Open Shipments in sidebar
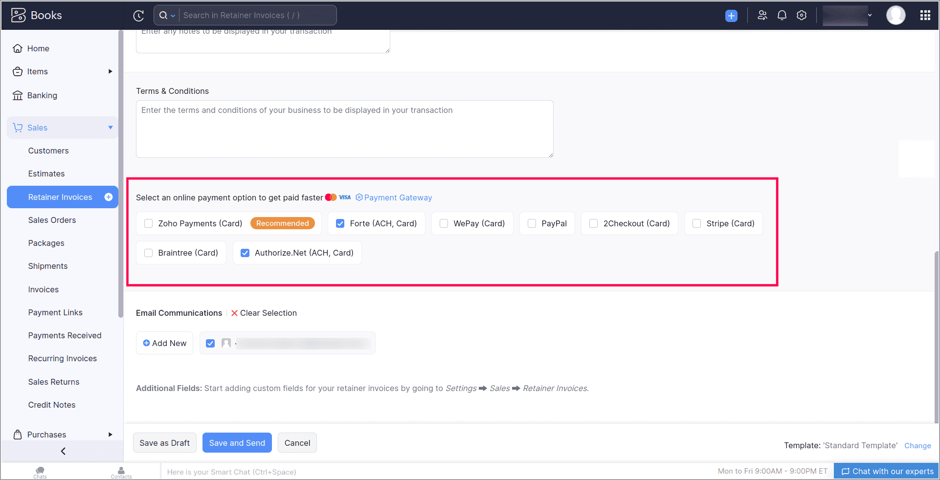 tap(48, 266)
